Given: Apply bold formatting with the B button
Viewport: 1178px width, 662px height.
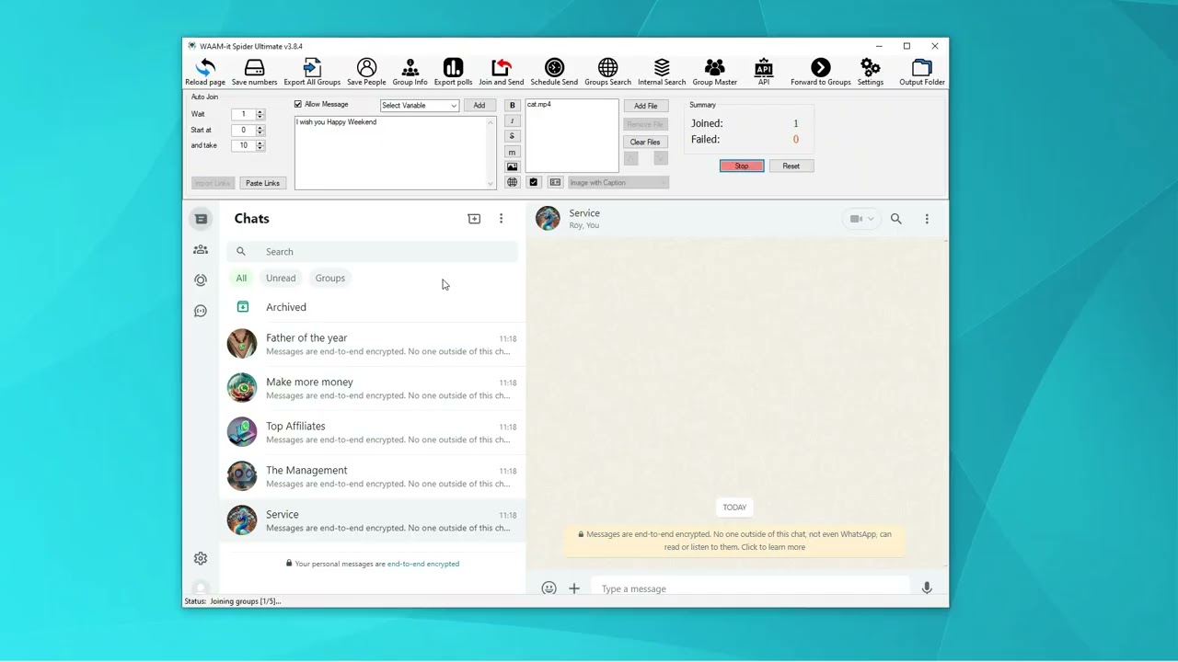Looking at the screenshot, I should tap(513, 106).
